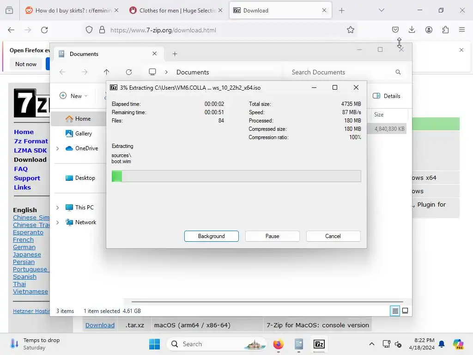Click the Explorer search magnifier icon
Viewport: 473px width, 355px height.
pos(398,72)
